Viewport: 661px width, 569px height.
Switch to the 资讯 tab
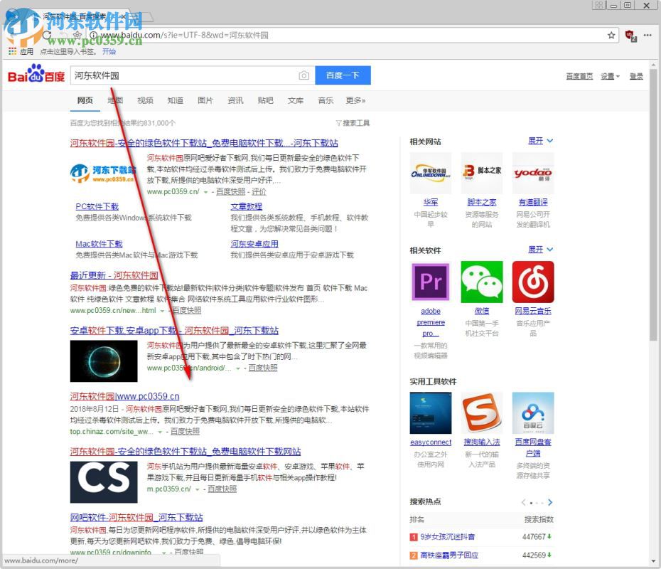[235, 100]
